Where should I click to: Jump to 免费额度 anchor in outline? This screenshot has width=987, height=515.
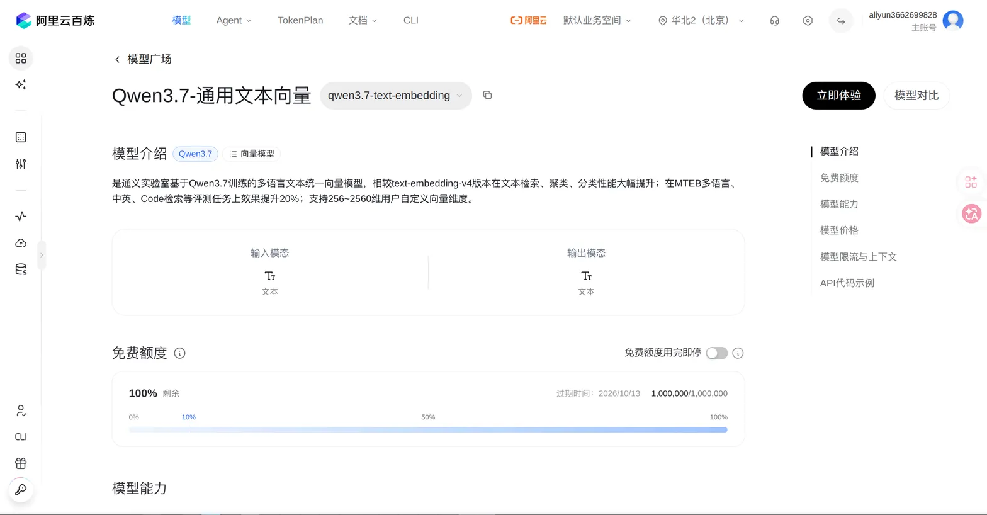pyautogui.click(x=839, y=178)
